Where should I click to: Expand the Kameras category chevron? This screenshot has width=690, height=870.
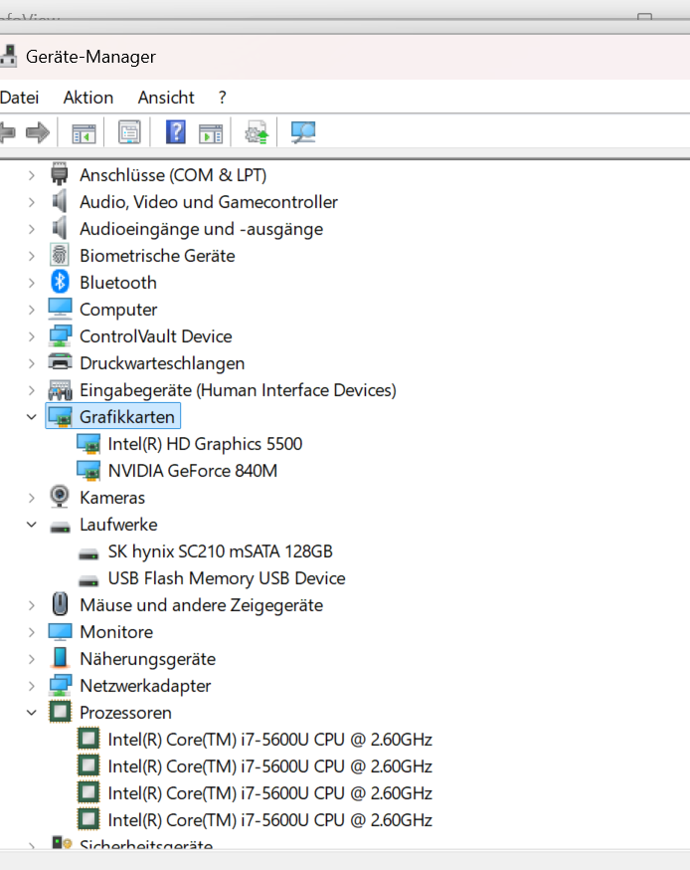pyautogui.click(x=32, y=498)
